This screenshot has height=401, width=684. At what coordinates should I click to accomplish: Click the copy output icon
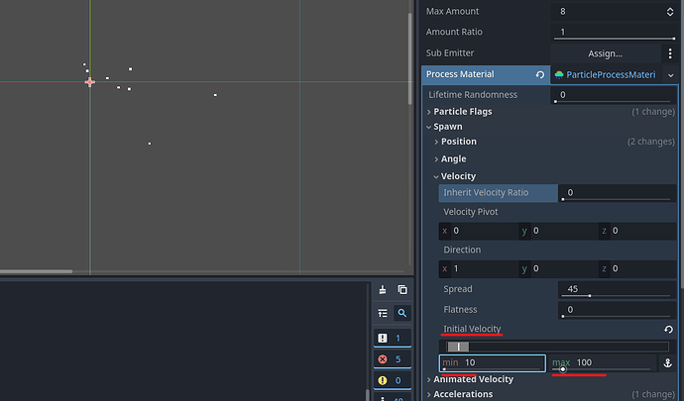401,289
